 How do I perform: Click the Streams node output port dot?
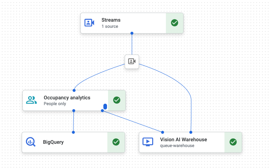[x=132, y=33]
